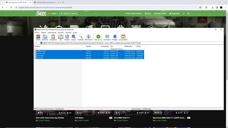The height and width of the screenshot is (128, 228).
Task: Click the 5mods search magnifier icon
Action: (x=188, y=14)
